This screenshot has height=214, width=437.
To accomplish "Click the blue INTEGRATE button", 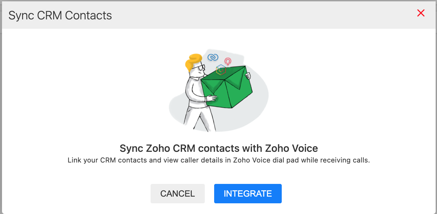I will [x=248, y=194].
